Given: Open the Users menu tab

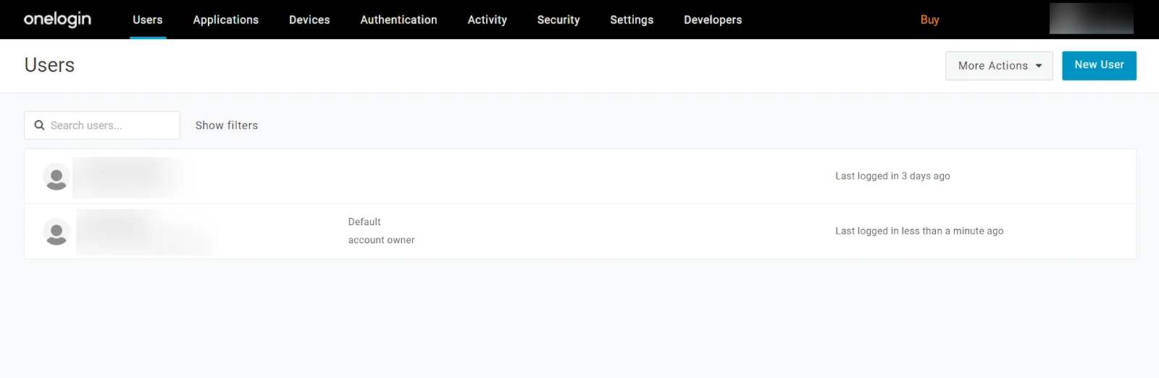Looking at the screenshot, I should pos(148,20).
